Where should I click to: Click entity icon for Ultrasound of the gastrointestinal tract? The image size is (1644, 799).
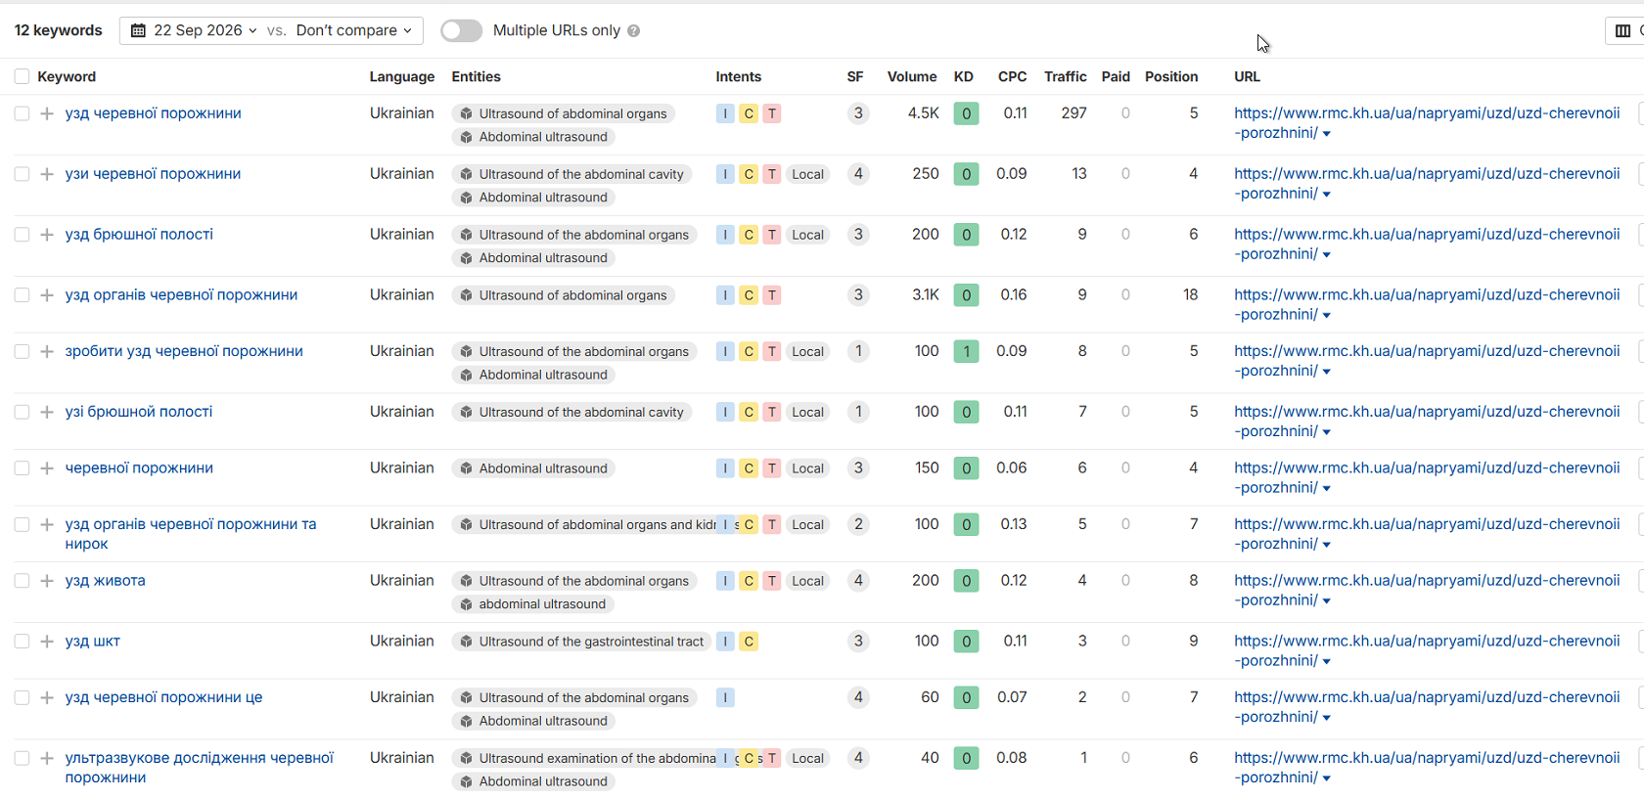[467, 642]
